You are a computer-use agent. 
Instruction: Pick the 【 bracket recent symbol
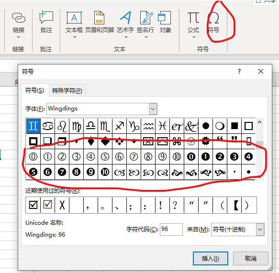tap(235, 205)
